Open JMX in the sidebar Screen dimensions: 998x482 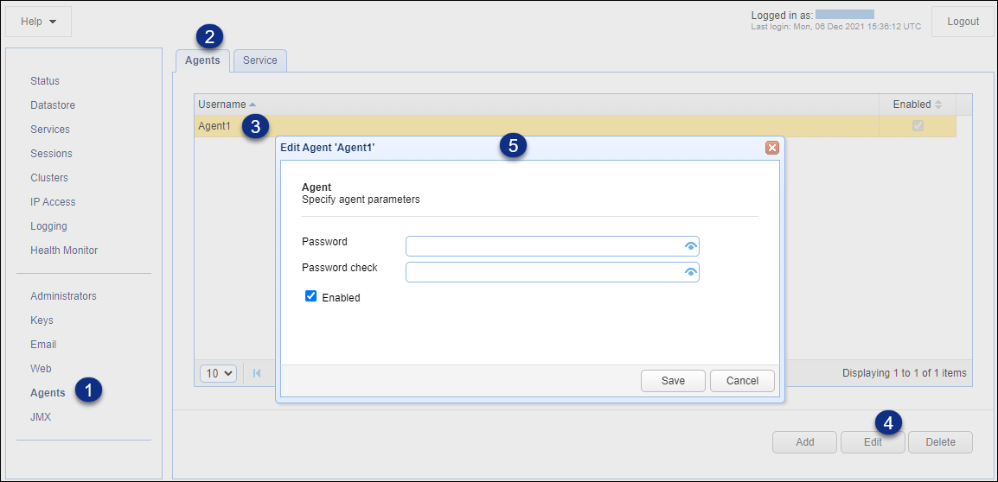41,416
